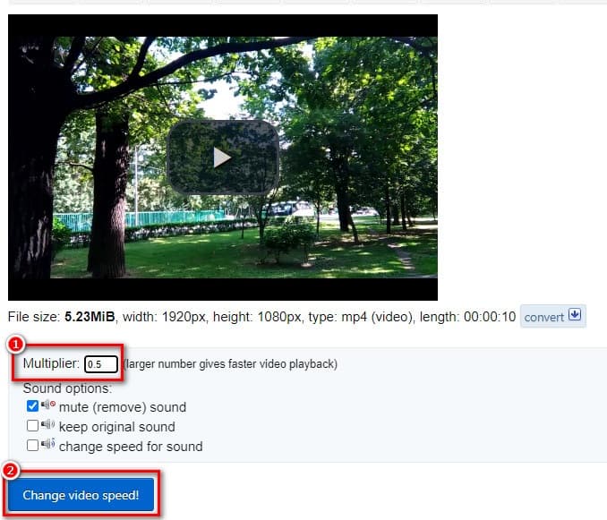Click the larger number gives faster playback hint
The width and height of the screenshot is (607, 520).
(x=230, y=364)
